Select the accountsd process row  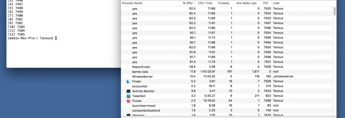227,86
